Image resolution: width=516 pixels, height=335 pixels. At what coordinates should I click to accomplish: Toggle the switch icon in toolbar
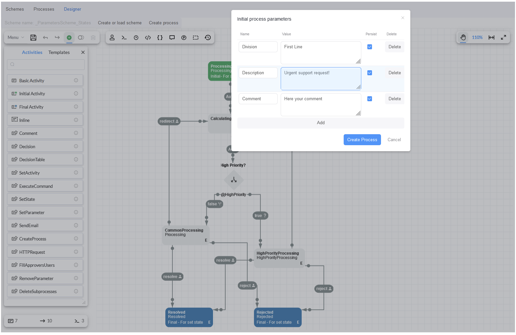tap(81, 38)
